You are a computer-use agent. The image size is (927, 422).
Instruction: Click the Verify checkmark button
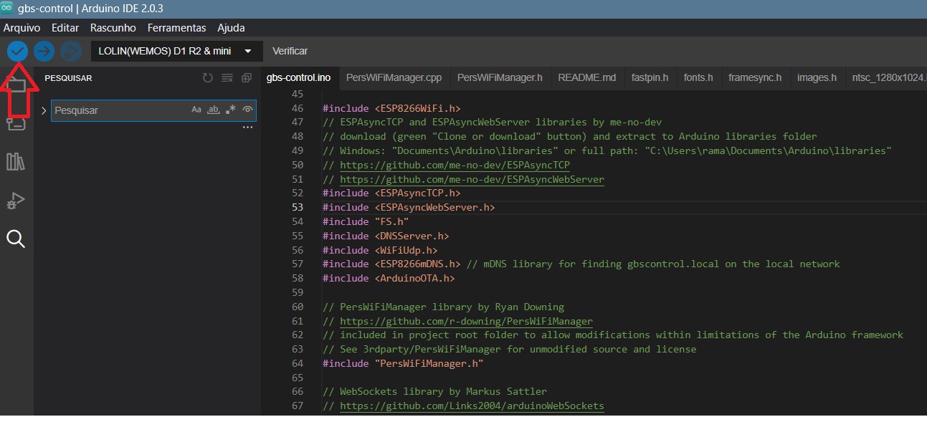pos(17,52)
